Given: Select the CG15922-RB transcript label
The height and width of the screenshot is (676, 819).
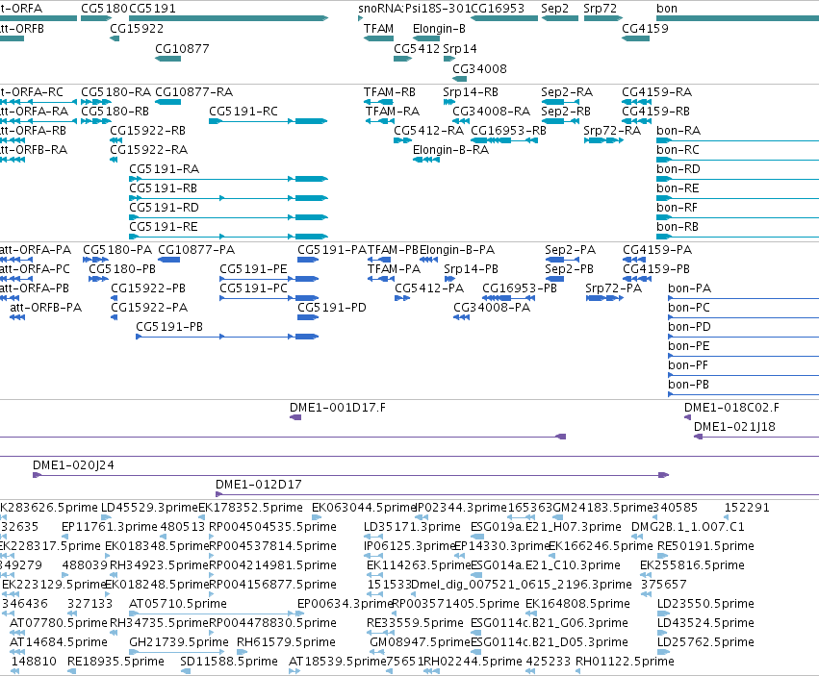Looking at the screenshot, I should coord(147,131).
